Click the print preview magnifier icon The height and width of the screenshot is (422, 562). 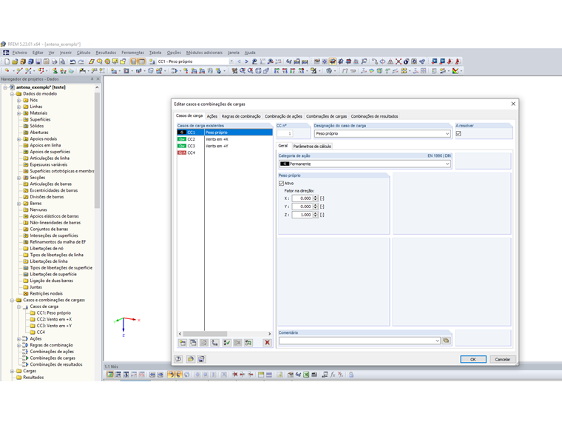[62, 61]
